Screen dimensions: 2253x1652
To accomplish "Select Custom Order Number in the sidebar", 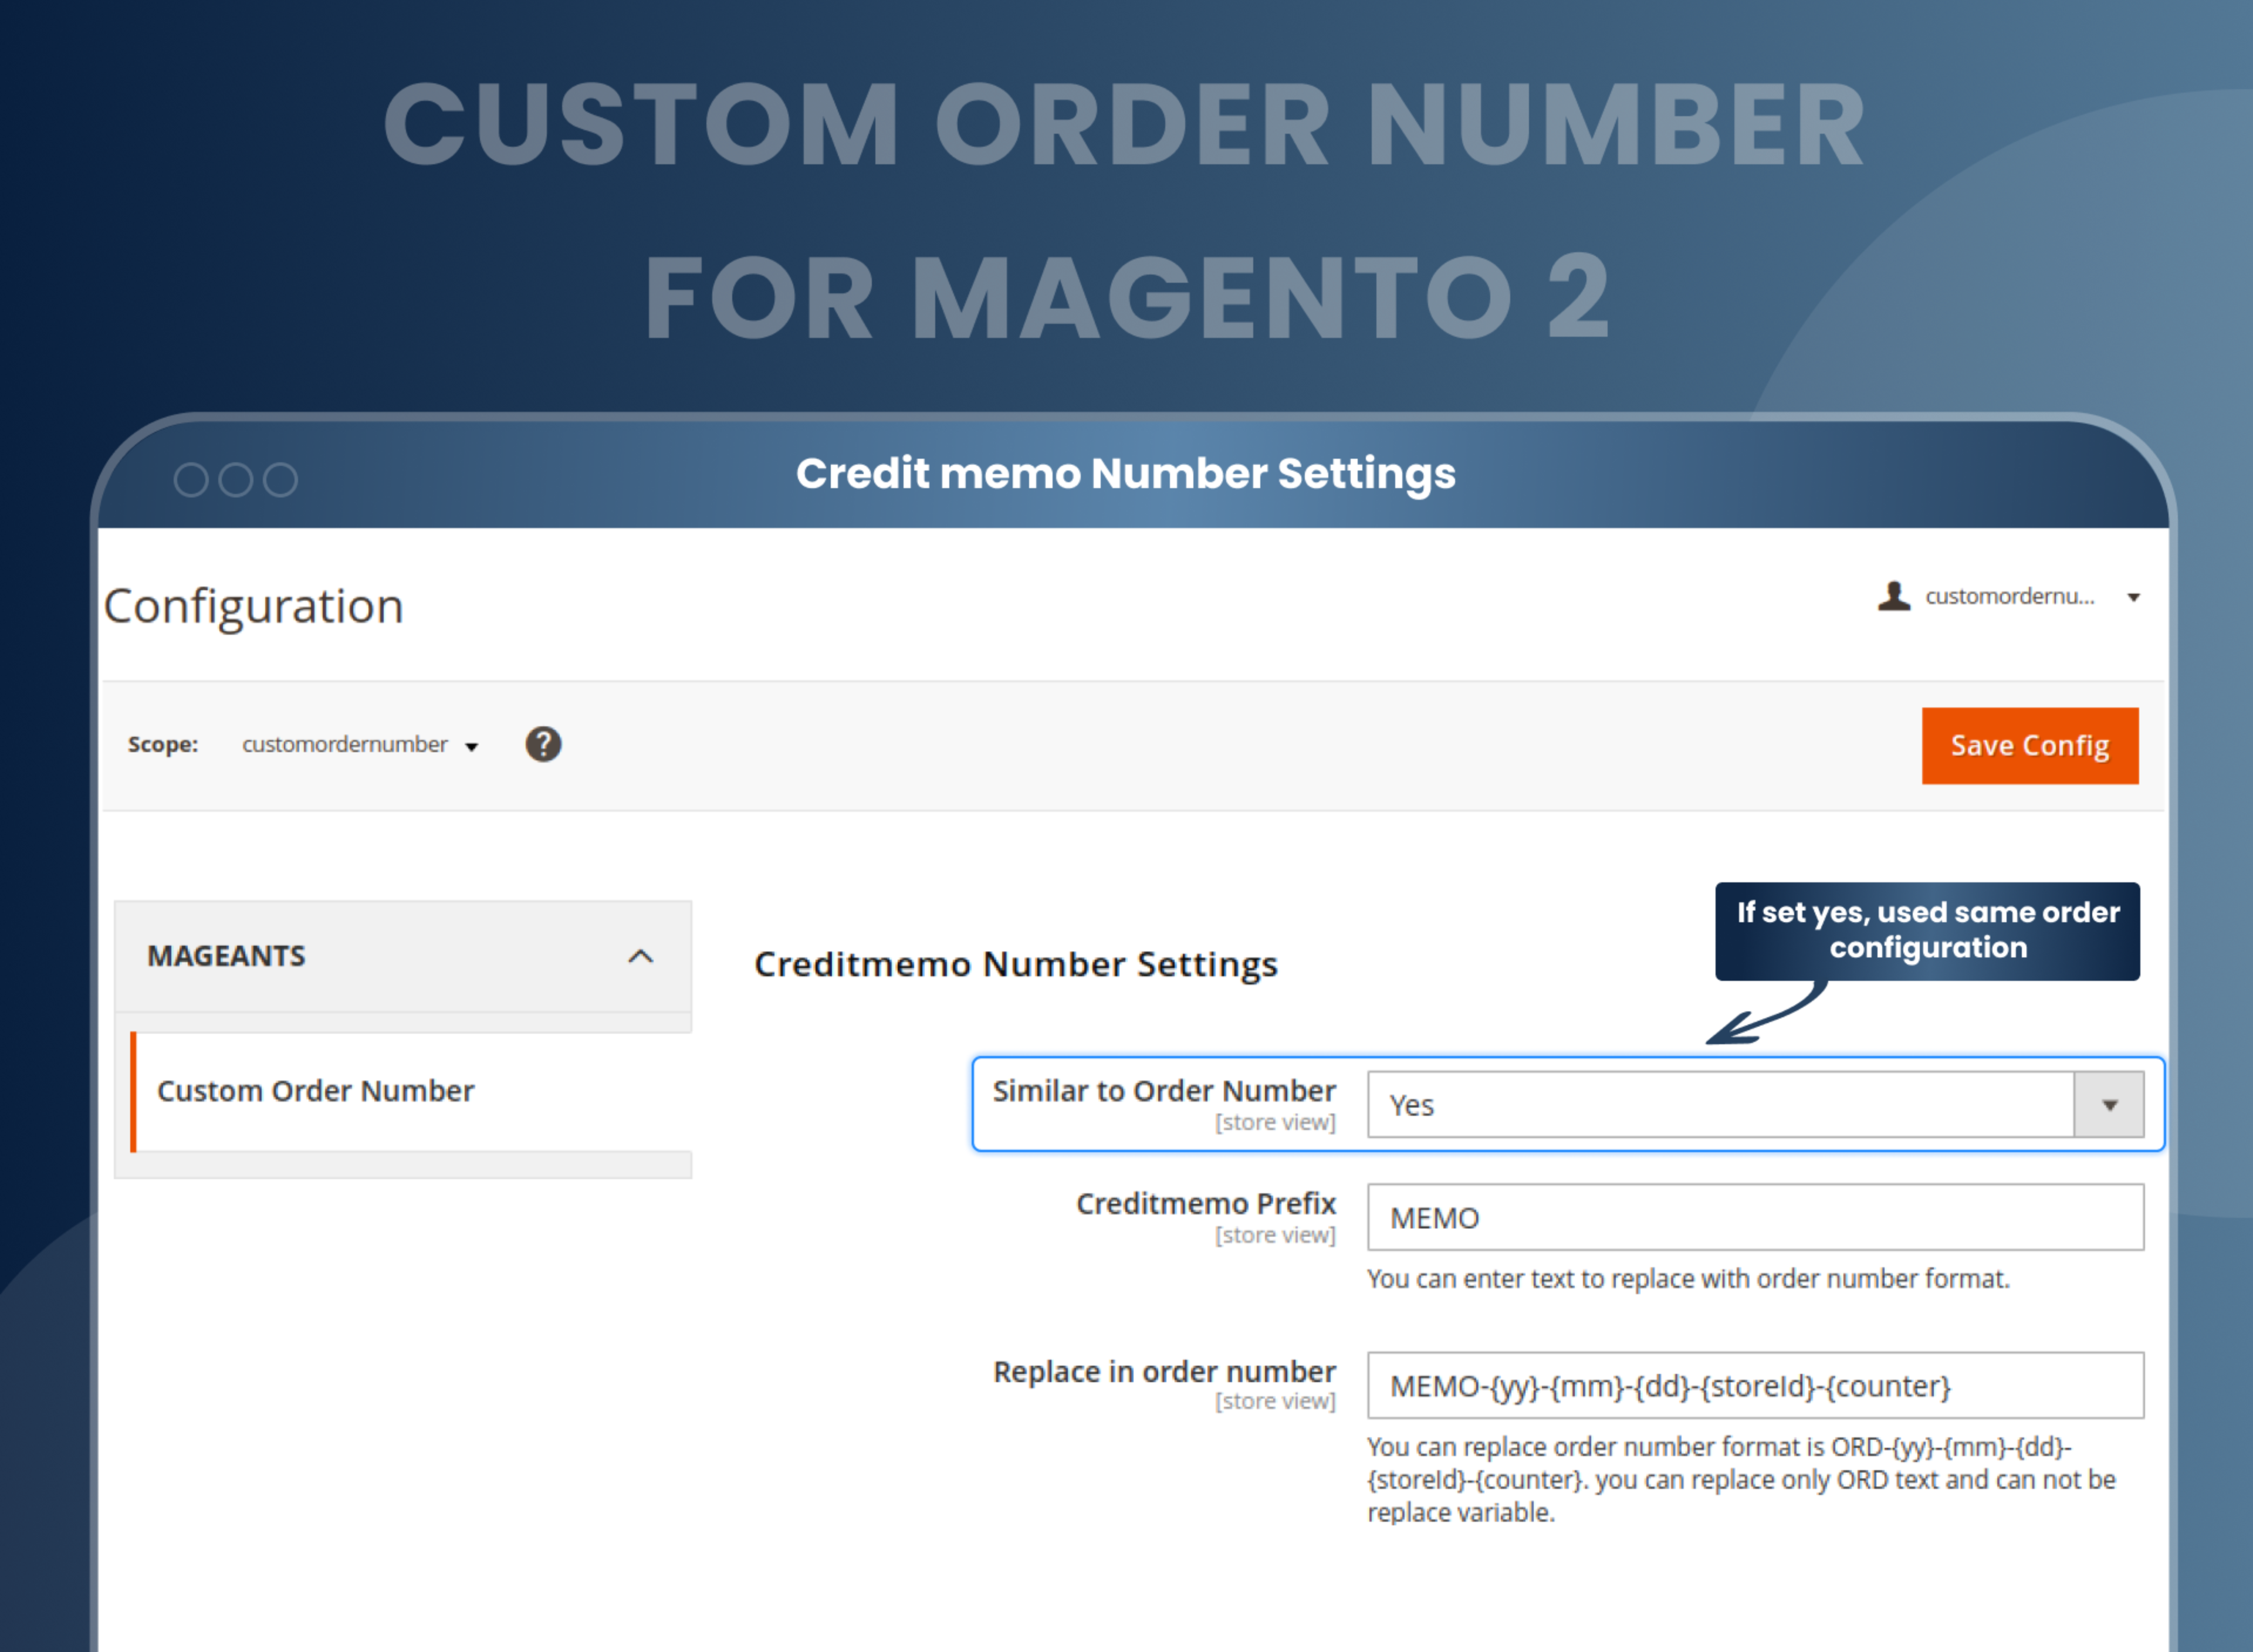I will click(x=316, y=1091).
